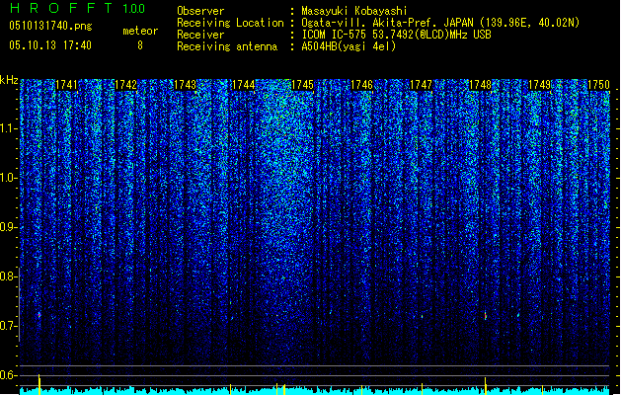Screen dimensions: 621x395
Task: Click the 1741 time axis label
Action: 66,85
